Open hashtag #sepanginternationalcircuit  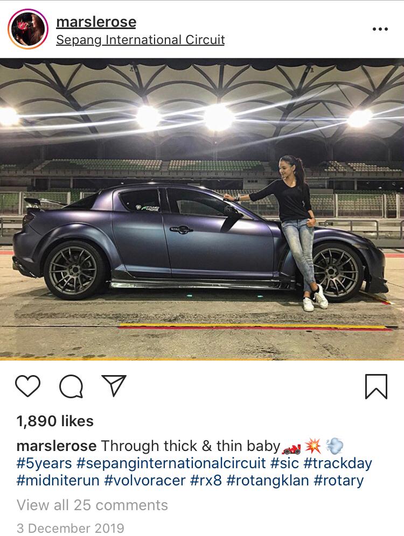[171, 463]
